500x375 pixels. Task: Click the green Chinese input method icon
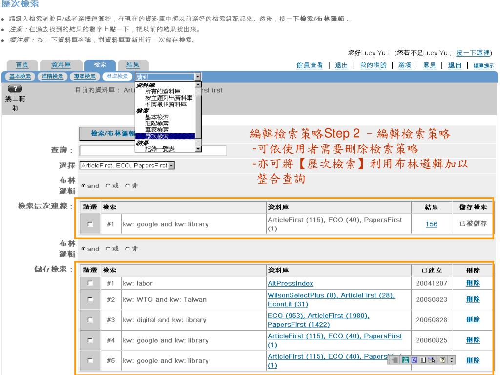(x=404, y=361)
